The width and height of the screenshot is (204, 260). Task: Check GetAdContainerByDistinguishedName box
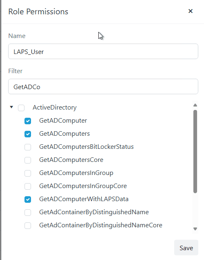click(x=28, y=213)
